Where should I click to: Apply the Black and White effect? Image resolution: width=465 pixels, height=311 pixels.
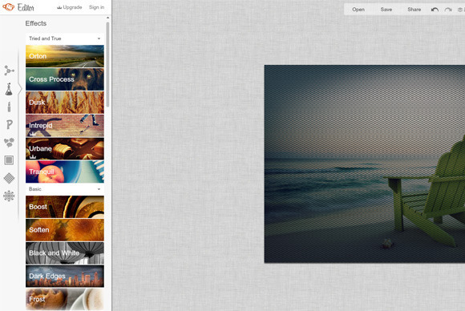[65, 253]
